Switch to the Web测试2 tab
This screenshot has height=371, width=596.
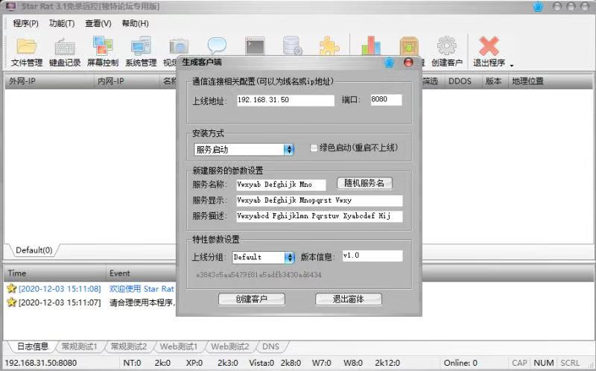click(x=230, y=346)
